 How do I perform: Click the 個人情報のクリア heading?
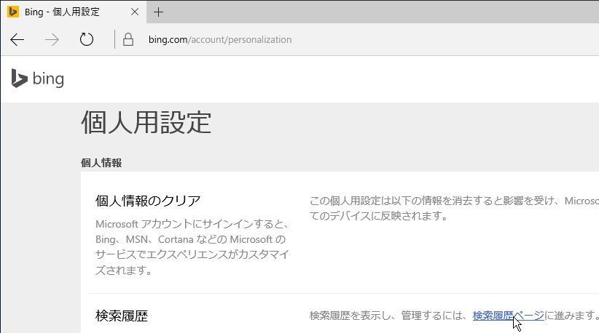[x=148, y=201]
